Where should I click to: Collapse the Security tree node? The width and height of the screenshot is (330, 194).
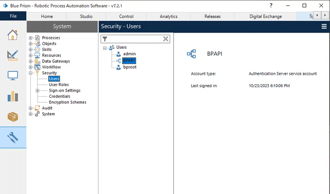pos(31,73)
